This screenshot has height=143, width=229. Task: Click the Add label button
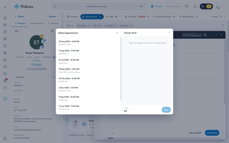pos(37,65)
